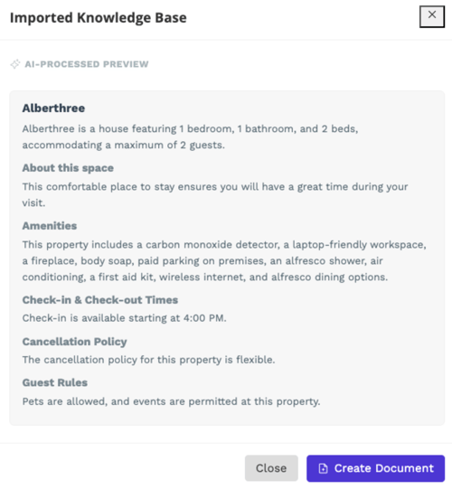Click the AI-PROCESSED PREVIEW label

point(87,64)
